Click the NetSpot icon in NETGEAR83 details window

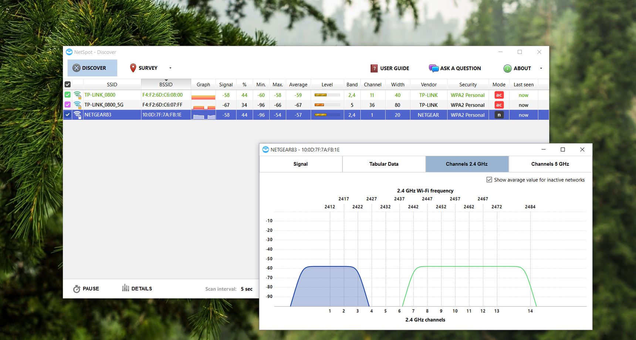(265, 150)
